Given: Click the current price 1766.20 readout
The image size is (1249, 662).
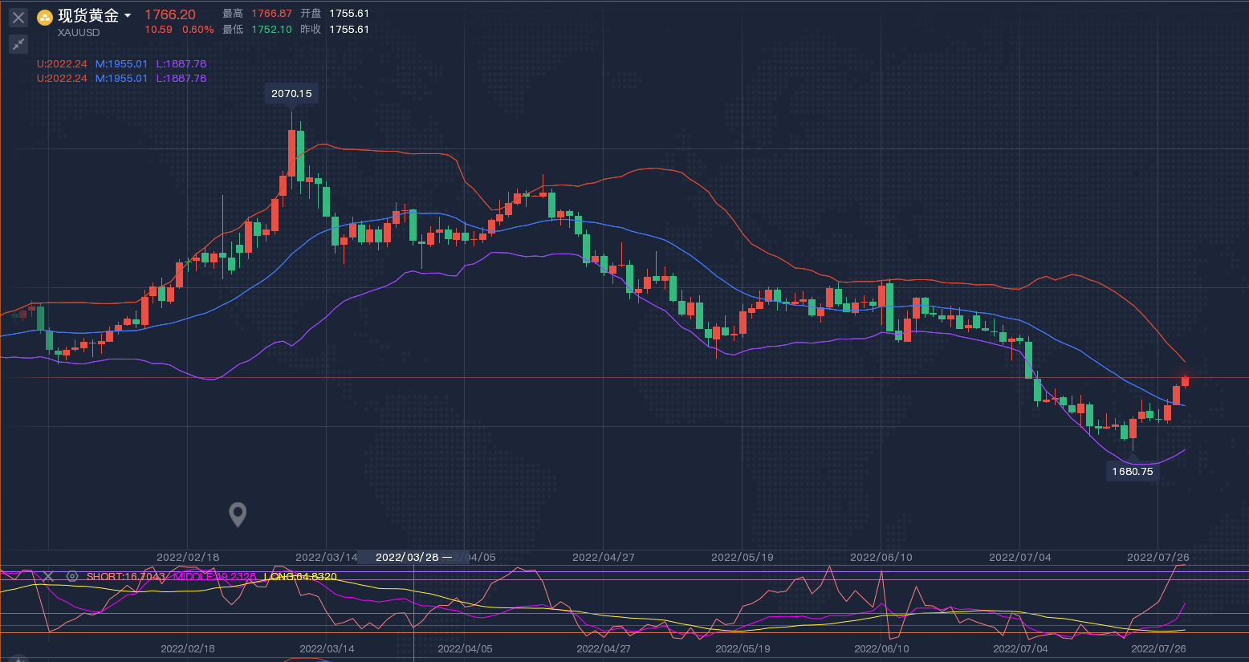Looking at the screenshot, I should 170,14.
